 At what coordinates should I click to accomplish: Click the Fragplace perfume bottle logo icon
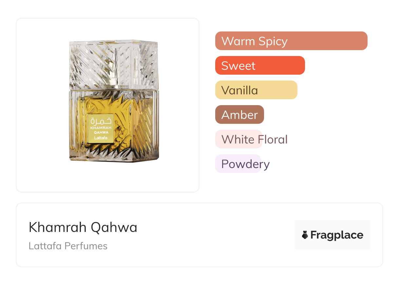coord(305,235)
